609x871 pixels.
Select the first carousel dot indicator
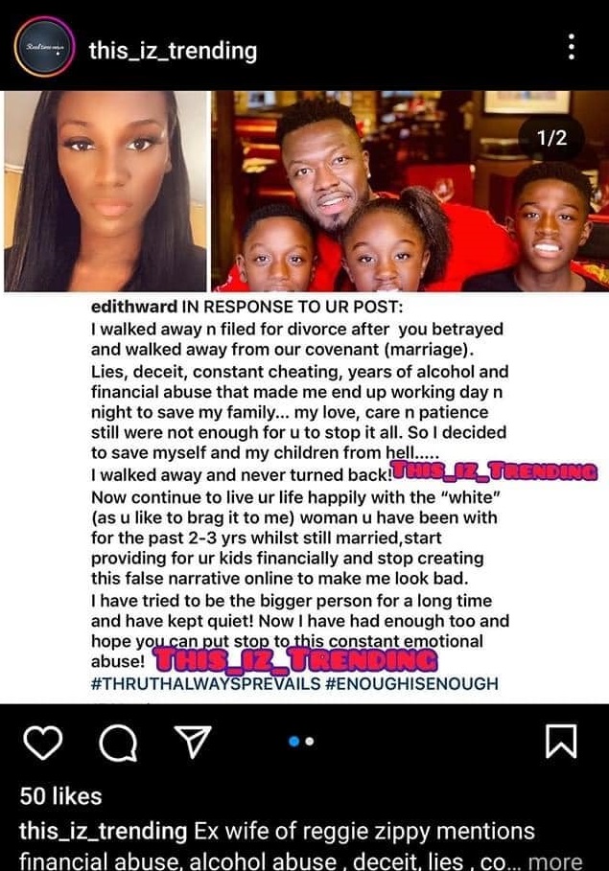point(294,741)
